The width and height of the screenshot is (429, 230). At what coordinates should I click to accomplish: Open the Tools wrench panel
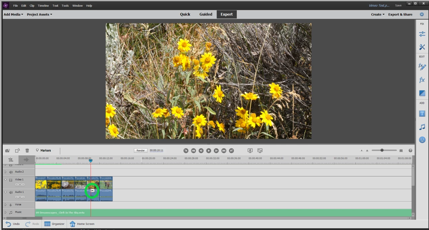(x=422, y=47)
